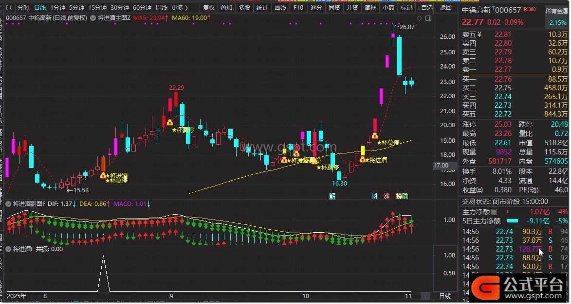Click the 涨 marker icon on chart
The height and width of the screenshot is (304, 571).
387,196
